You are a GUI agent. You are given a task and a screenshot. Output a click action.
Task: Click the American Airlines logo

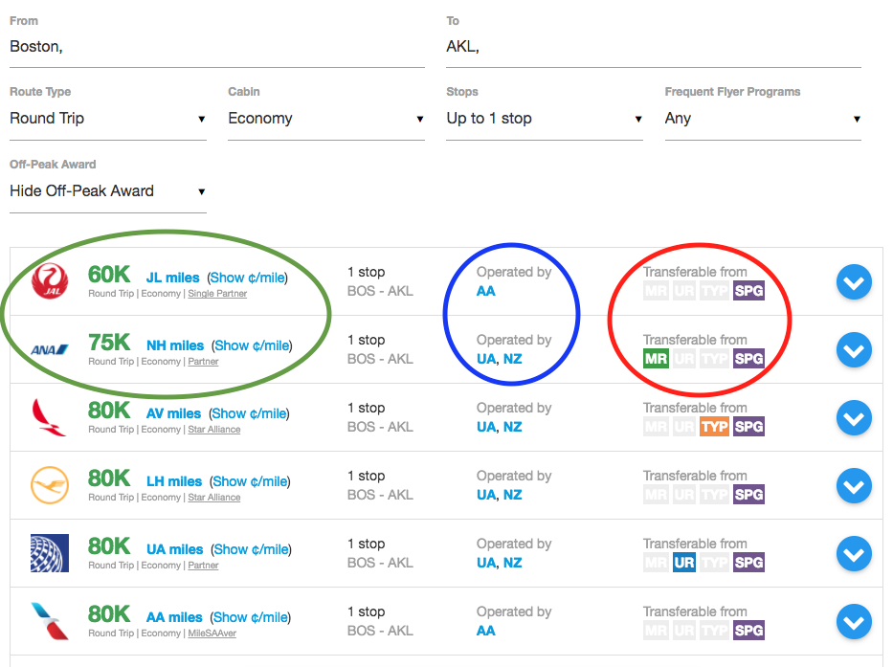tap(50, 622)
